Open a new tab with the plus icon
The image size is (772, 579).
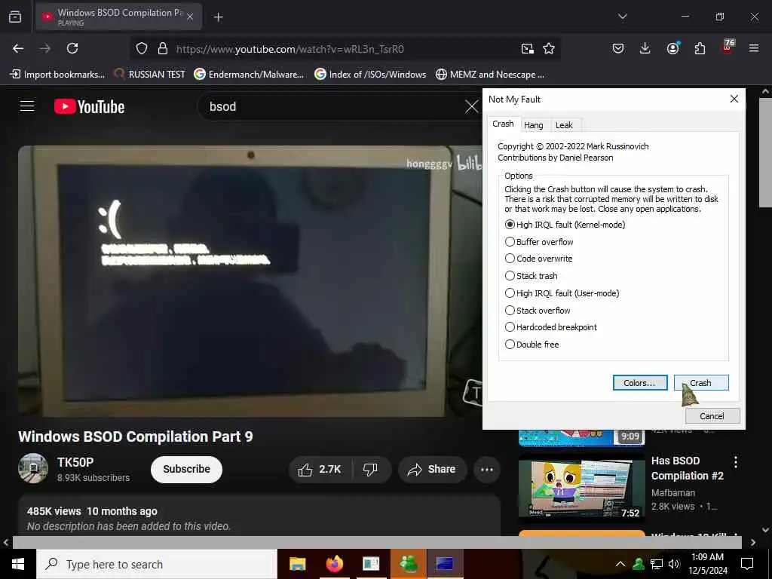[218, 17]
